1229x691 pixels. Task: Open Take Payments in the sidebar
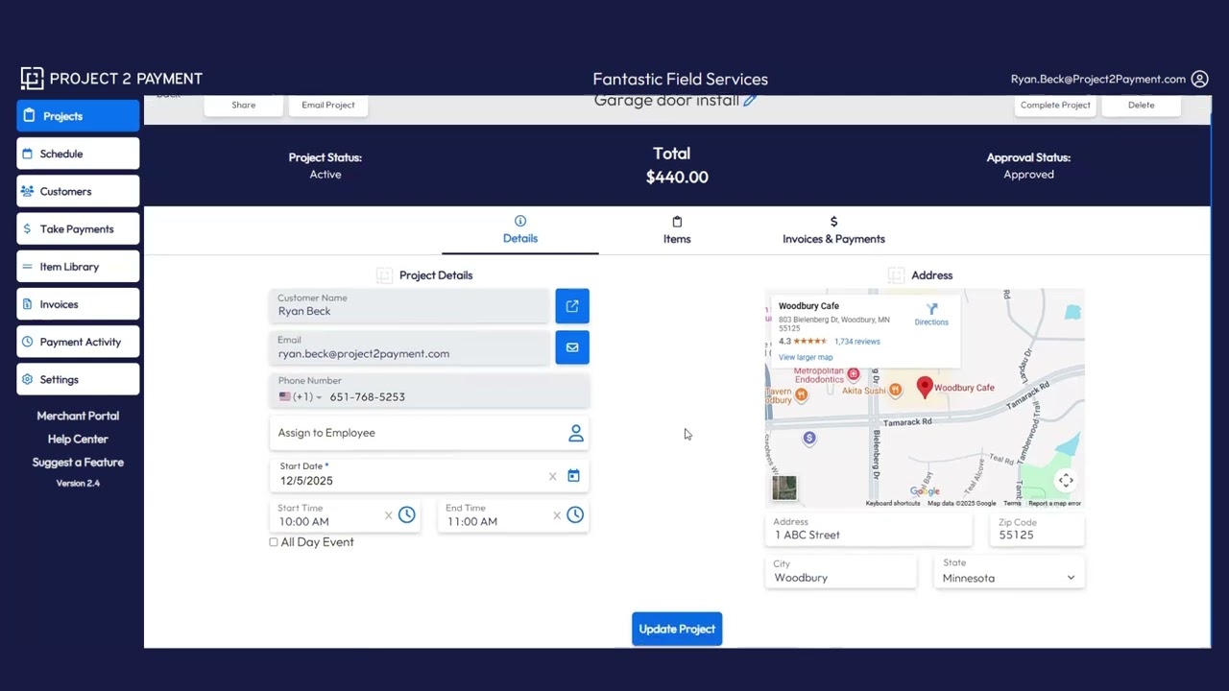(78, 228)
